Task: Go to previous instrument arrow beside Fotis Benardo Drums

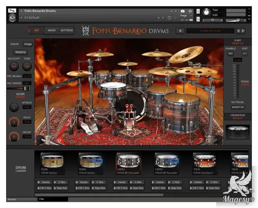Action: coord(171,11)
